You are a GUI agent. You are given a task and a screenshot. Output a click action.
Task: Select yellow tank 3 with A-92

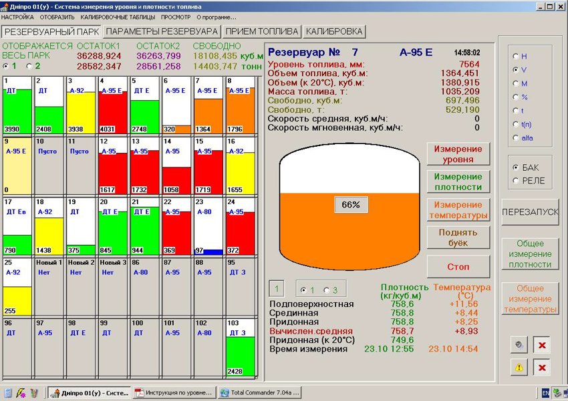[81, 105]
